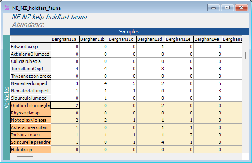Click Haliotis sp value under Berghan11c
The image size is (252, 163).
click(122, 150)
